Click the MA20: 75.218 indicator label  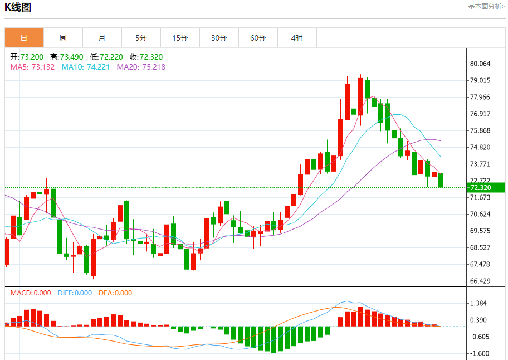tap(141, 67)
